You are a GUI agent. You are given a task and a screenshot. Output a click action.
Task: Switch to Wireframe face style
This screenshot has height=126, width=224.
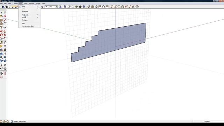(69, 7)
